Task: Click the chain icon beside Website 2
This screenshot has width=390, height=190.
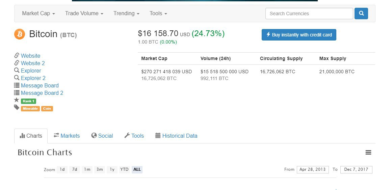Action: click(x=17, y=63)
